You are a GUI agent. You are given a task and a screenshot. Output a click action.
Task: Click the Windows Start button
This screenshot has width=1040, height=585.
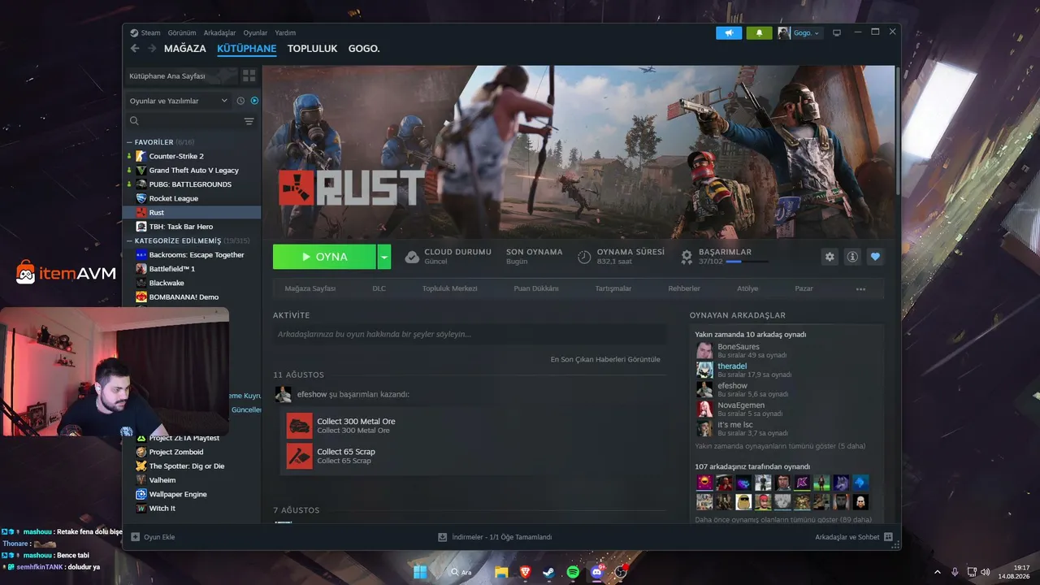pos(420,572)
